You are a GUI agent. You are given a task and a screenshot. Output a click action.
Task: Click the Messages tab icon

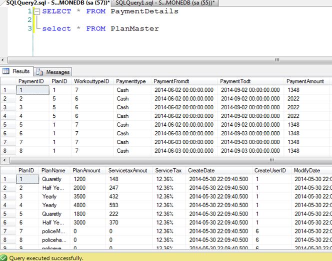tap(39, 72)
